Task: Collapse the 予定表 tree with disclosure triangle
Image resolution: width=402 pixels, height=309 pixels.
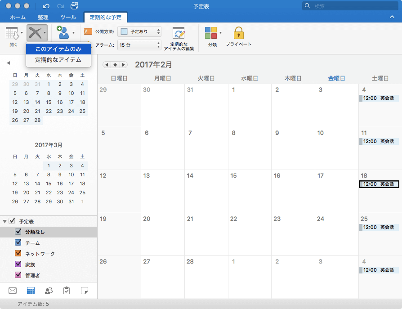Action: pos(4,221)
